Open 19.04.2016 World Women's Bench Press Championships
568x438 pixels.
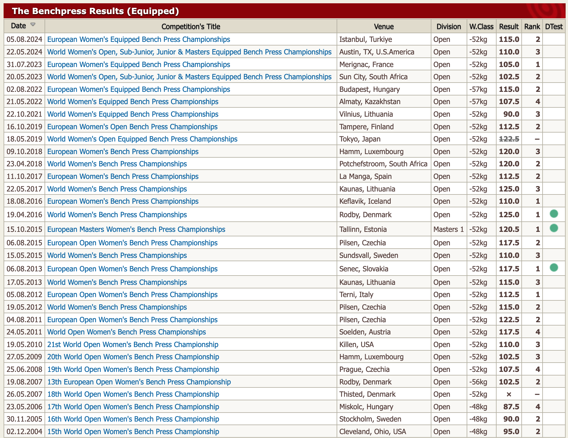(117, 215)
